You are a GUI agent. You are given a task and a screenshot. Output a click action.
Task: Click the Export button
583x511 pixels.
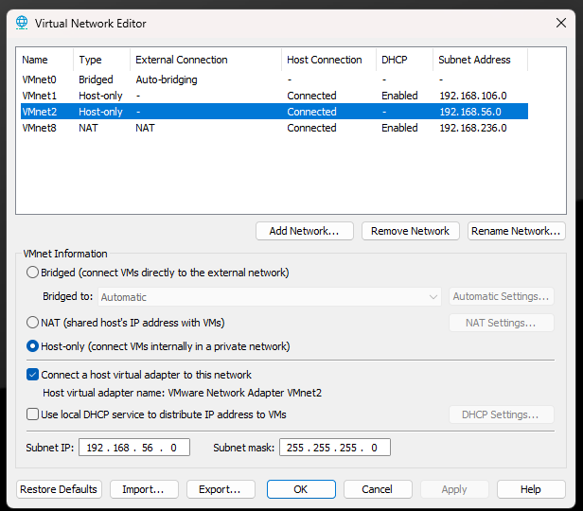pos(221,489)
